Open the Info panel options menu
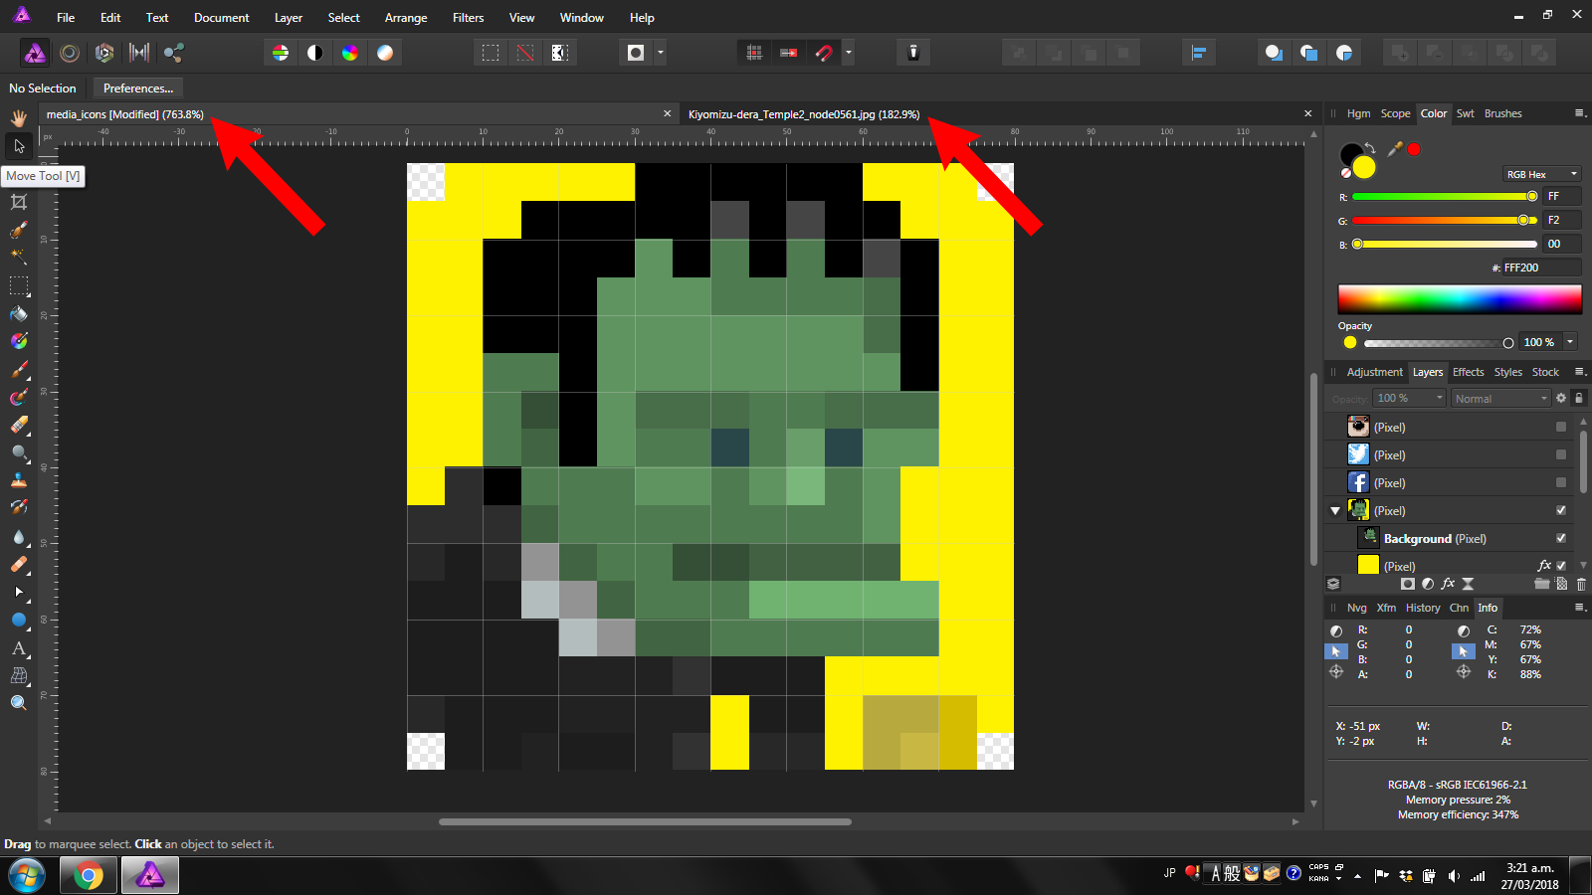The width and height of the screenshot is (1592, 895). pos(1579,608)
